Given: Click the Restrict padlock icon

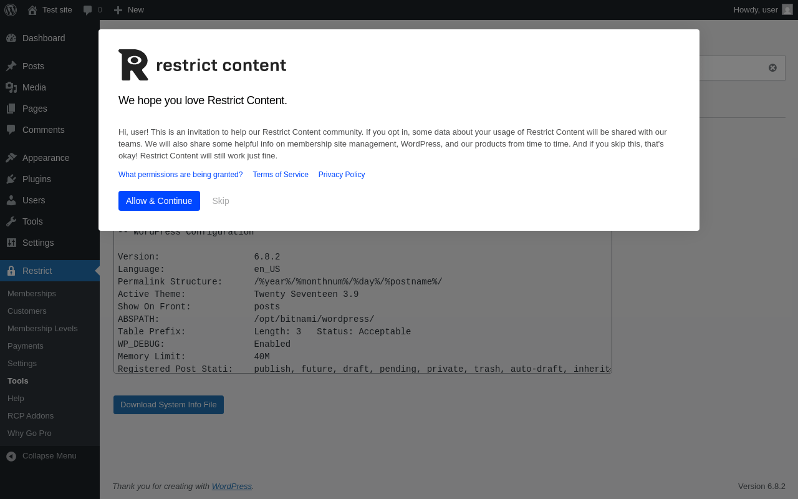Looking at the screenshot, I should [x=11, y=271].
